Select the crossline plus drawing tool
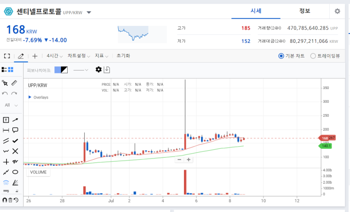The width and height of the screenshot is (350, 212). click(6, 162)
